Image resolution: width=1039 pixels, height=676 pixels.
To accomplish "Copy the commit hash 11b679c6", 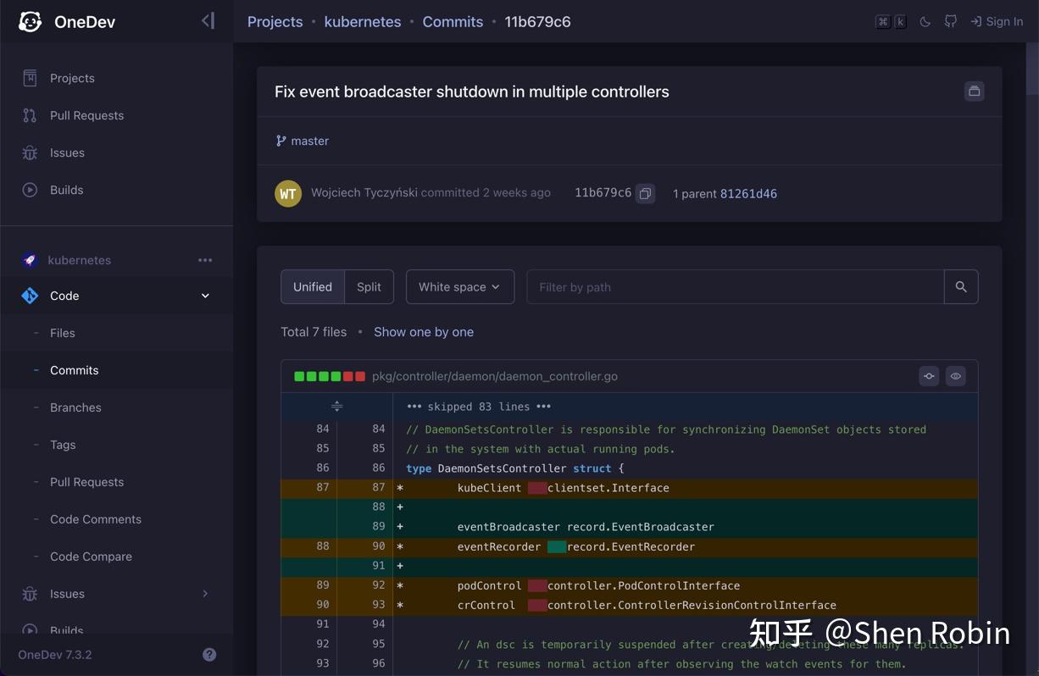I will tap(645, 193).
